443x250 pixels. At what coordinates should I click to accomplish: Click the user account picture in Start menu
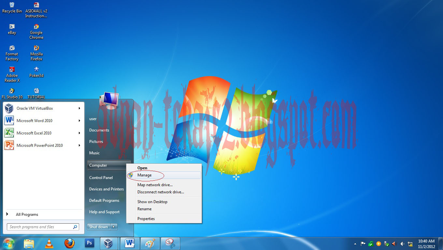[x=109, y=101]
